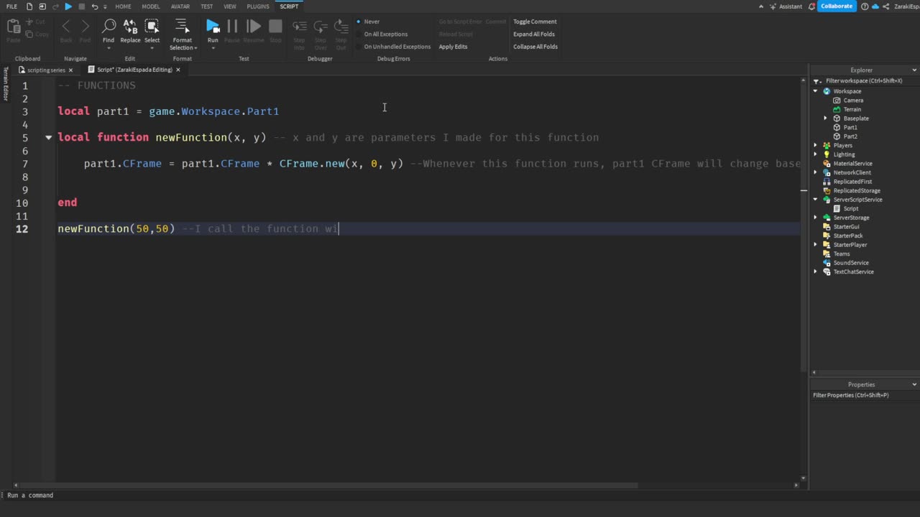The width and height of the screenshot is (920, 517).
Task: Open the Explorer panel dropdown chevron
Action: [914, 70]
